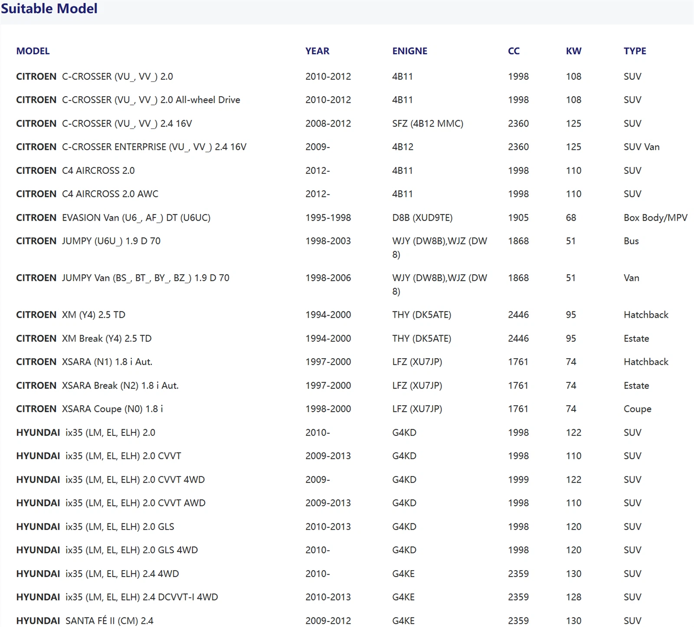Click CC value '1999'
Screen dimensions: 694x627
point(518,480)
